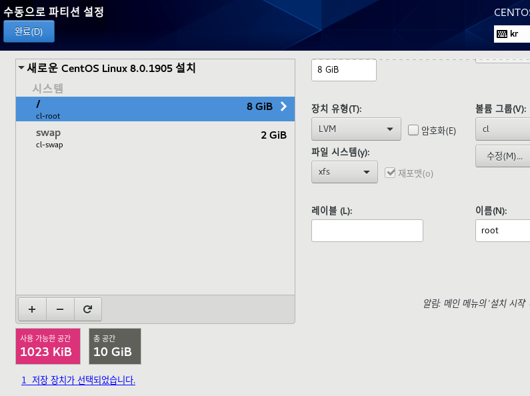Click the keyboard layout icon next to kr
530x396 pixels.
[502, 34]
